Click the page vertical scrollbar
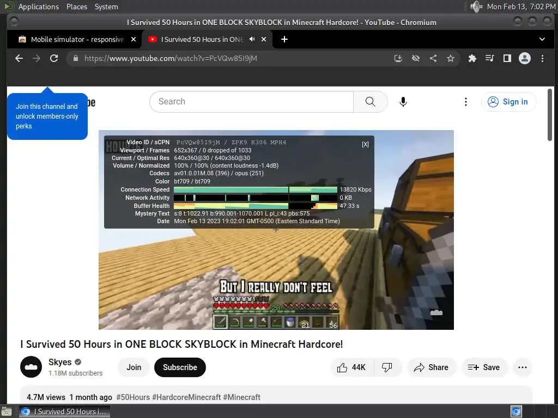 (x=550, y=114)
